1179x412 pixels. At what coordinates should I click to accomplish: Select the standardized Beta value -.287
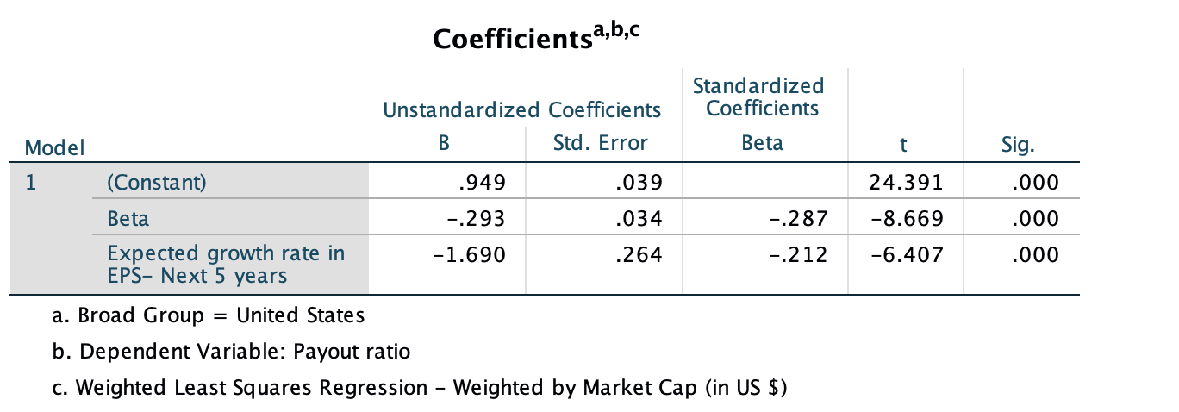point(798,219)
